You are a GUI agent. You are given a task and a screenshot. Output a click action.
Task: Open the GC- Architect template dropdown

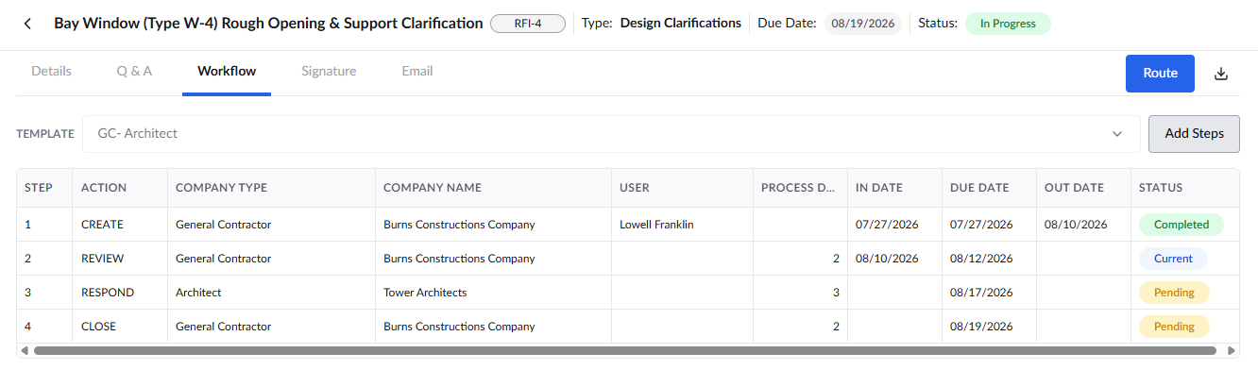pos(611,134)
